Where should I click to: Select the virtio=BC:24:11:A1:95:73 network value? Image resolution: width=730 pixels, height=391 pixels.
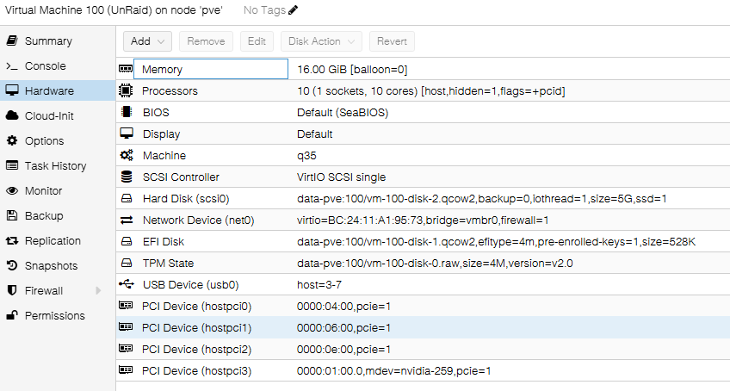tap(423, 220)
